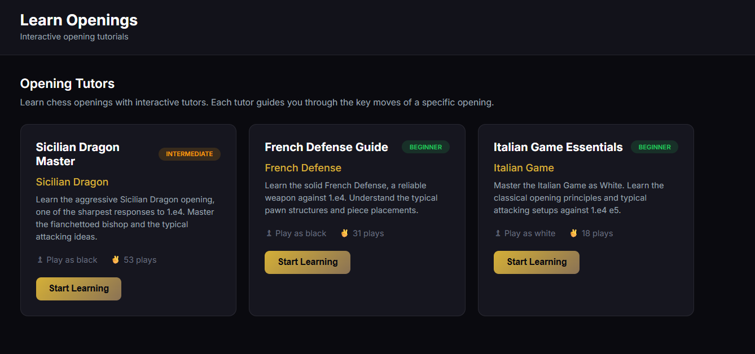The width and height of the screenshot is (755, 354).
Task: Open the Italian Game Essentials card title
Action: 558,147
